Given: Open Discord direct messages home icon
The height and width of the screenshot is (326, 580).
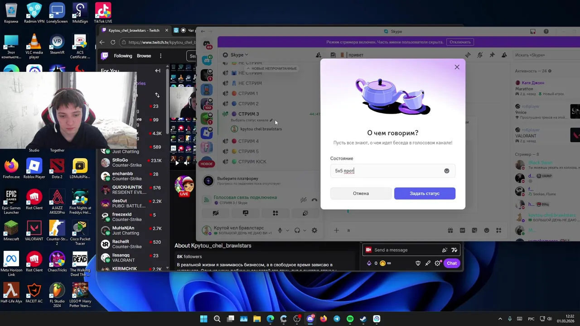Looking at the screenshot, I should (x=207, y=44).
